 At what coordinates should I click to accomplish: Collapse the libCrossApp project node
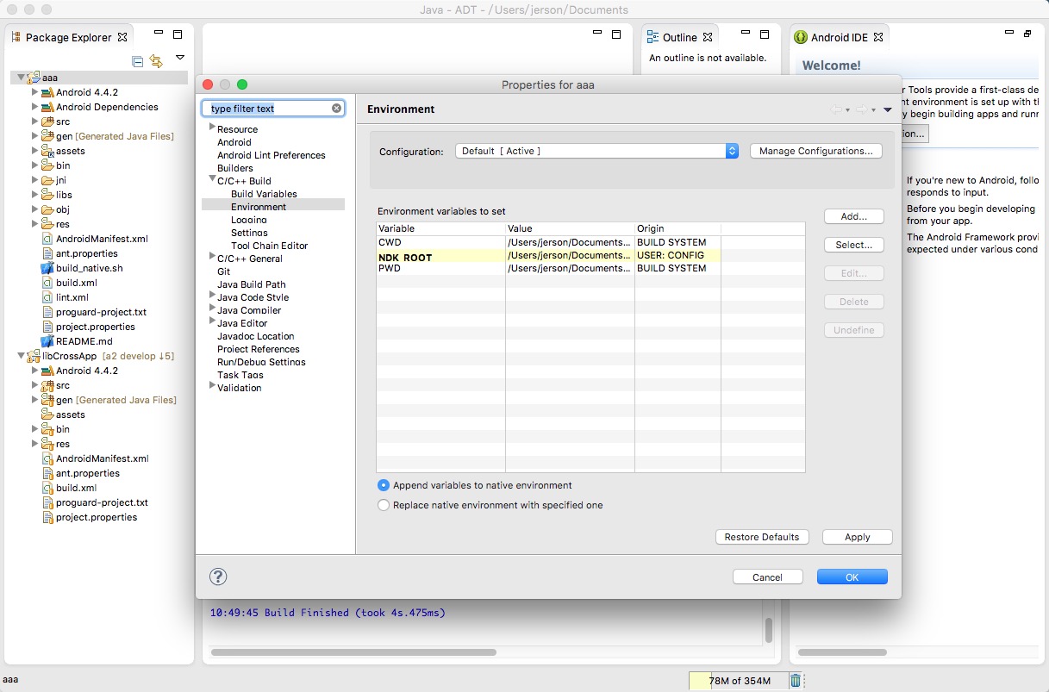21,356
